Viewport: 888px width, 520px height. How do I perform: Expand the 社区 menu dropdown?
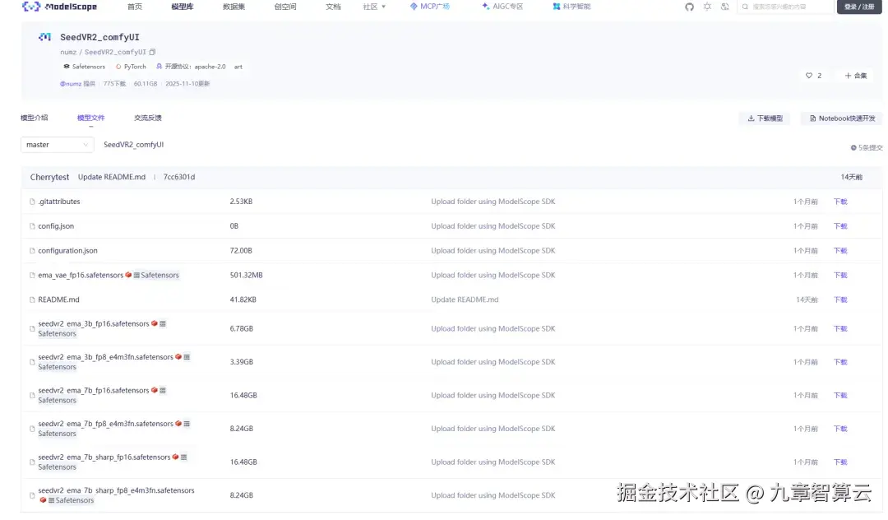coord(374,7)
